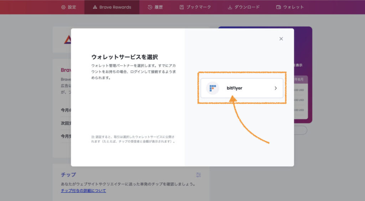365x201 pixels.
Task: Open the 設定 tab label
Action: tap(72, 7)
